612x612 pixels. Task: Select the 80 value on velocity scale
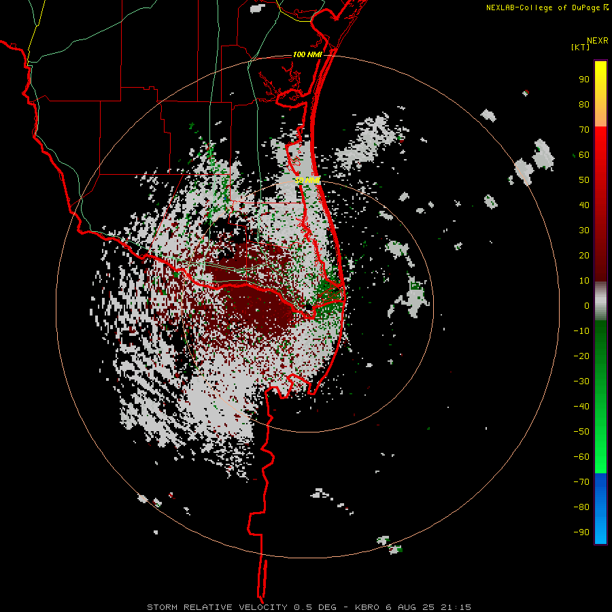(x=584, y=104)
